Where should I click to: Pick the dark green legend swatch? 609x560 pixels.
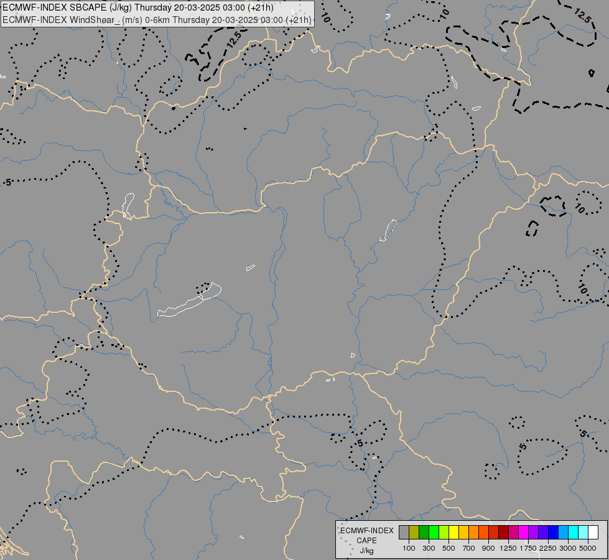point(424,532)
